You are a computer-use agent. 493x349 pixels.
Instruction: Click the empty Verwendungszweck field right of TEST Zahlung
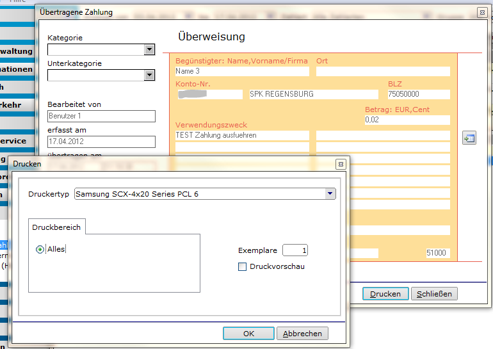click(383, 135)
